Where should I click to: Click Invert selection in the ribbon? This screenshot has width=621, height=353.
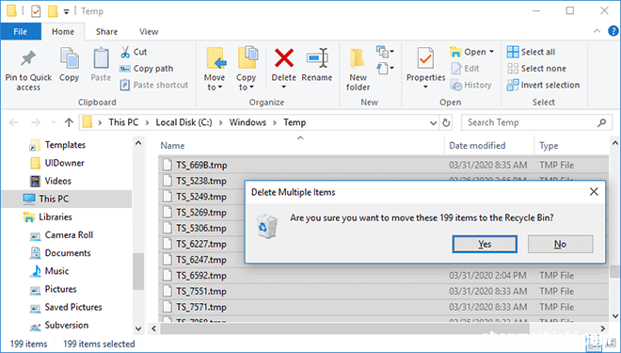pos(544,85)
